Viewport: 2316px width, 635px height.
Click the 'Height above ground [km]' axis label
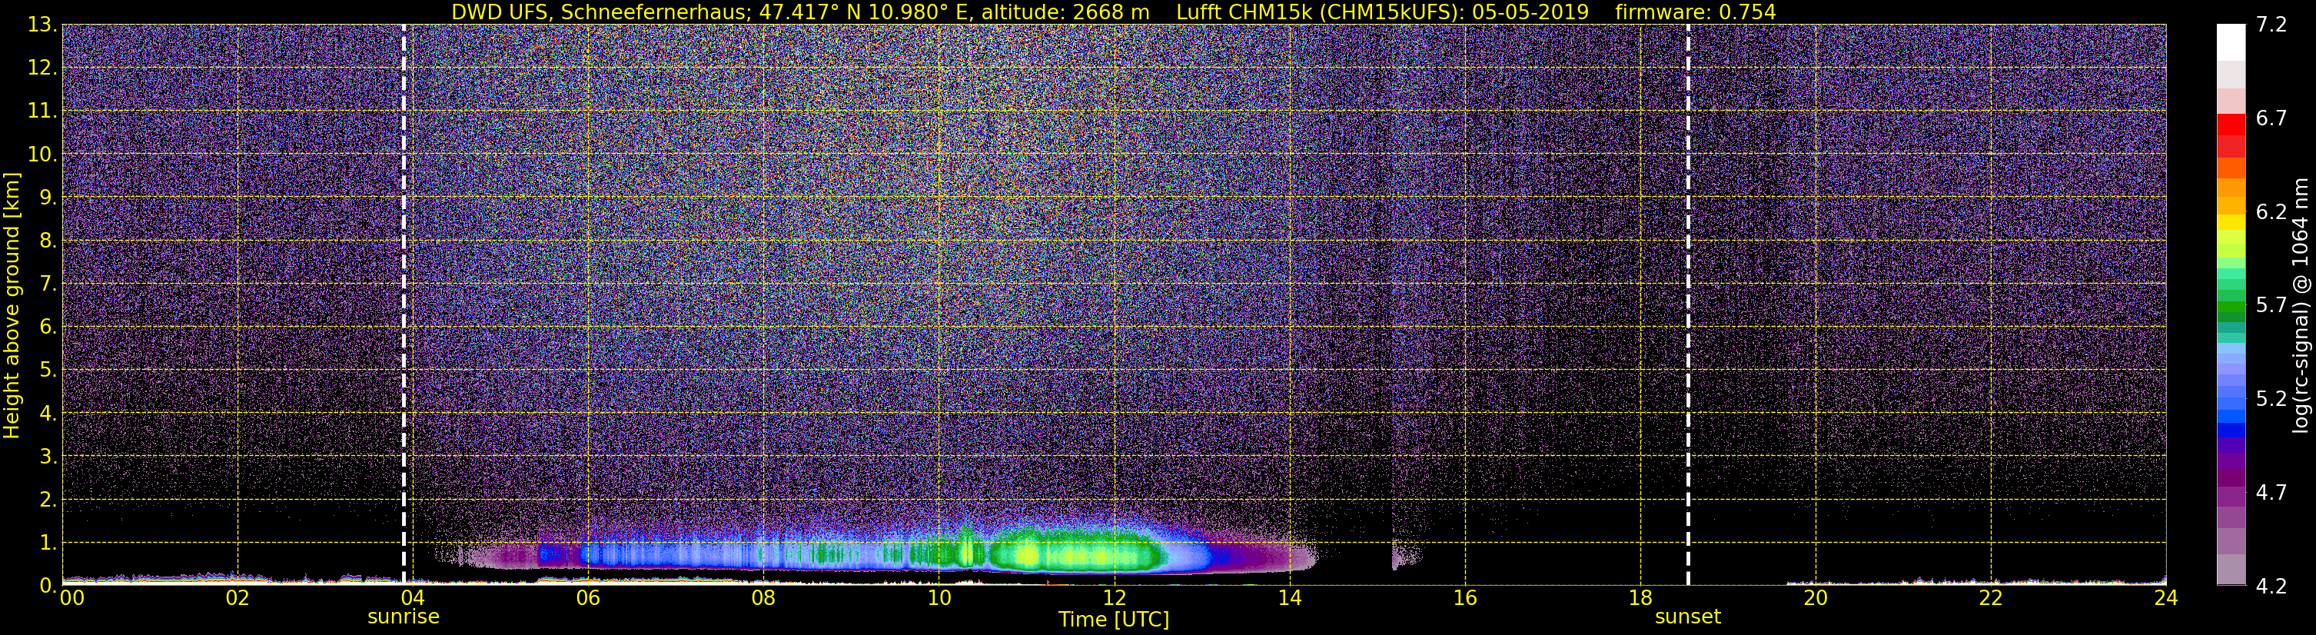pyautogui.click(x=12, y=305)
